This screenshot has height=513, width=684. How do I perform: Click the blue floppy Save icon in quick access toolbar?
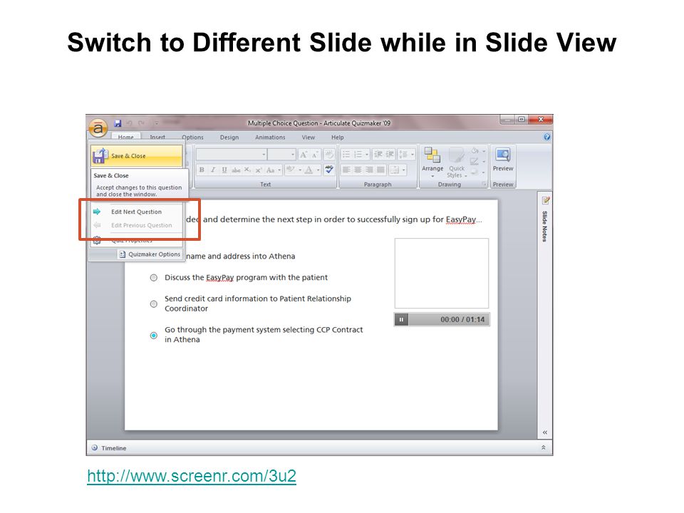pyautogui.click(x=118, y=123)
